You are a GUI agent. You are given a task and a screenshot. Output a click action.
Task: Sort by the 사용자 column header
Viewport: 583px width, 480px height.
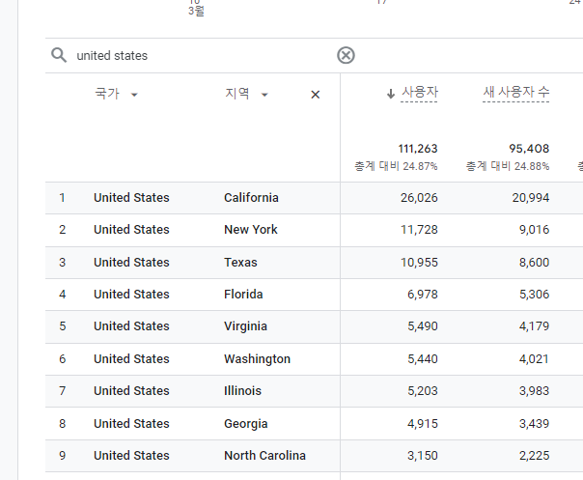pyautogui.click(x=419, y=93)
